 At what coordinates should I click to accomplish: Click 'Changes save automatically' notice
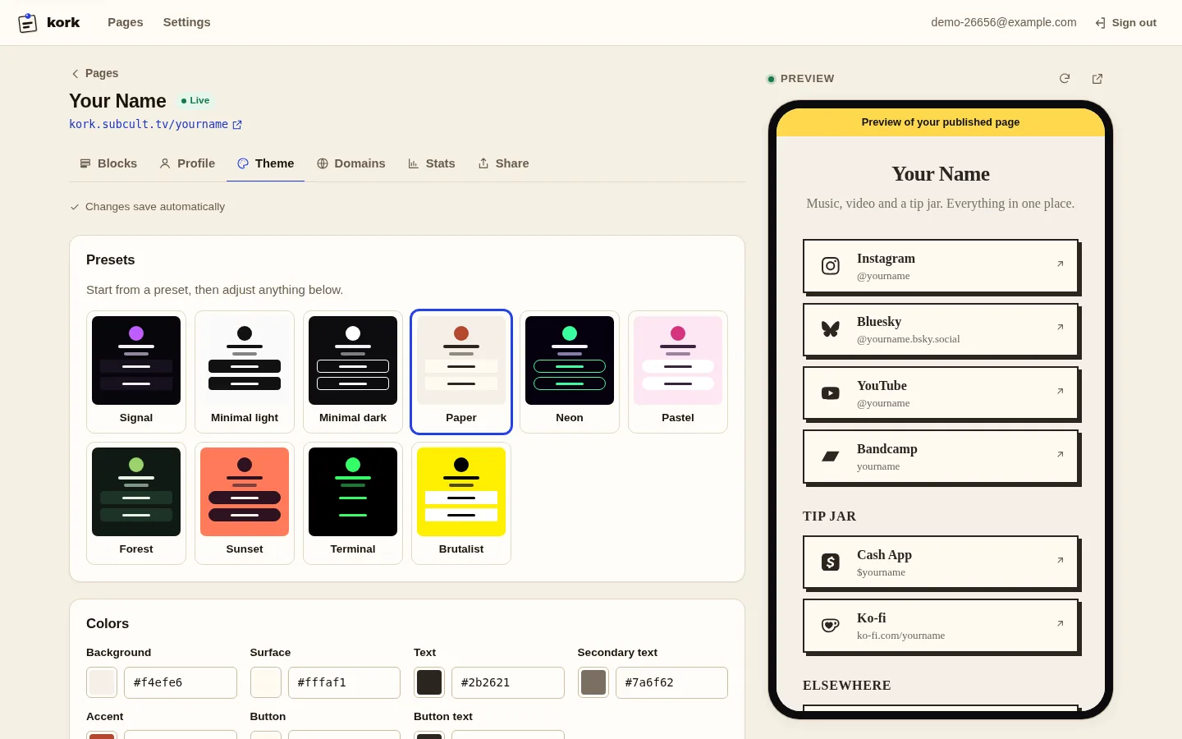[148, 207]
